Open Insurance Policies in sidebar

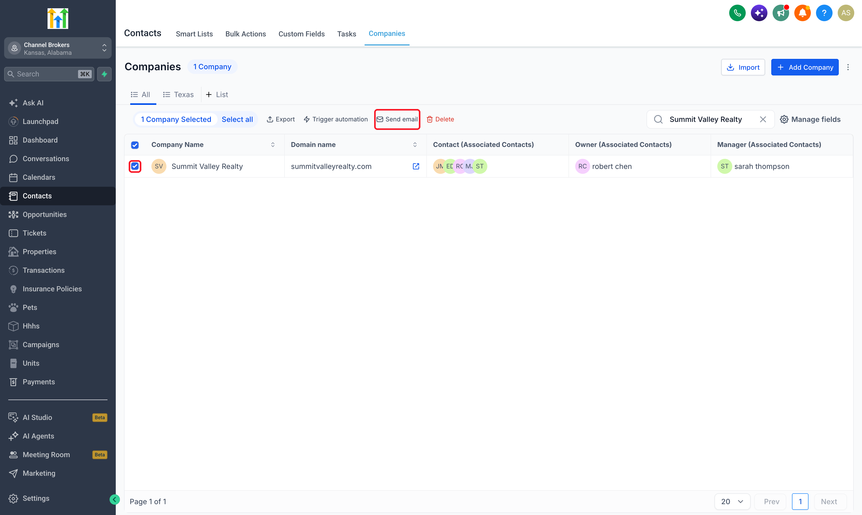tap(58, 289)
